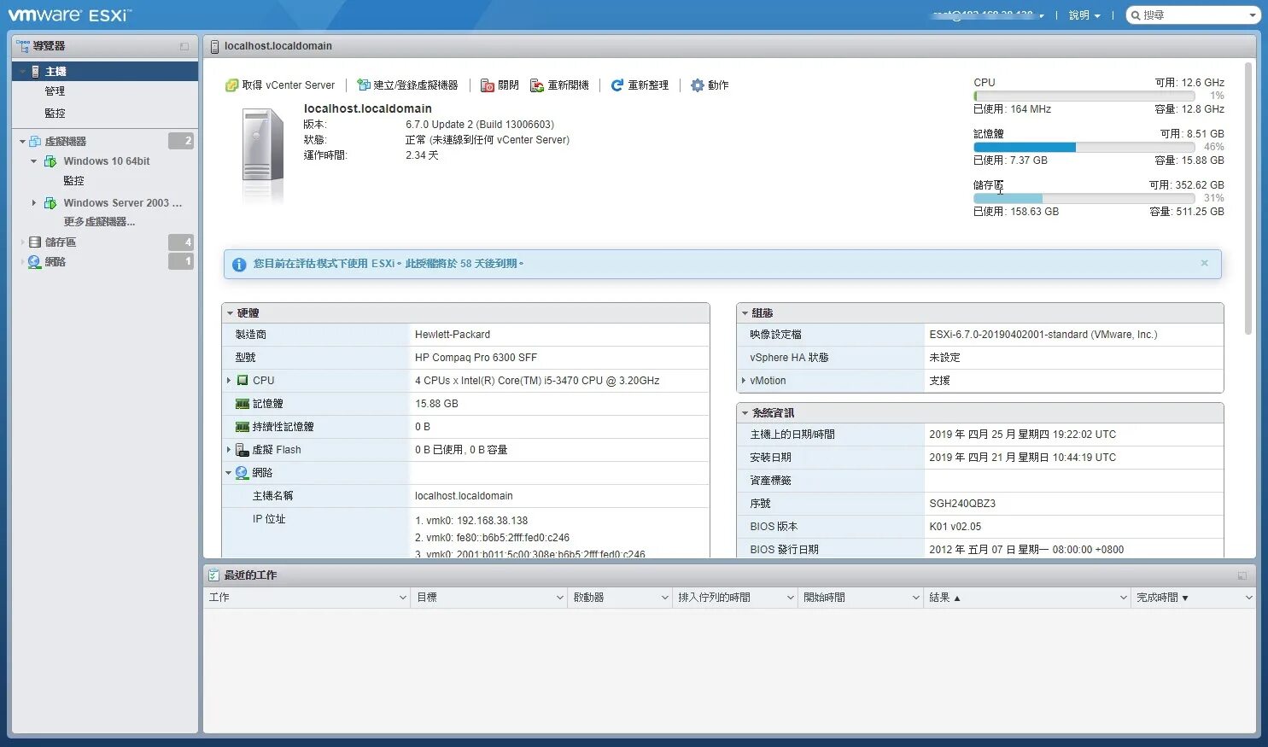Screen dimensions: 1268x747
Task: Collapse the Hardware (硬體) section
Action: coord(231,313)
